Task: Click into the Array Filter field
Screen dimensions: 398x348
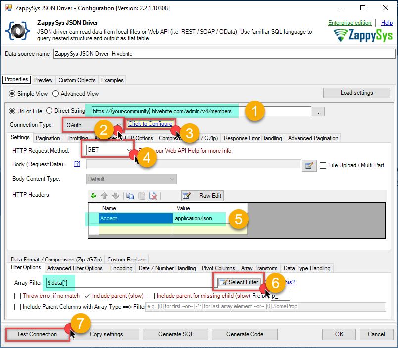Action: (132, 283)
